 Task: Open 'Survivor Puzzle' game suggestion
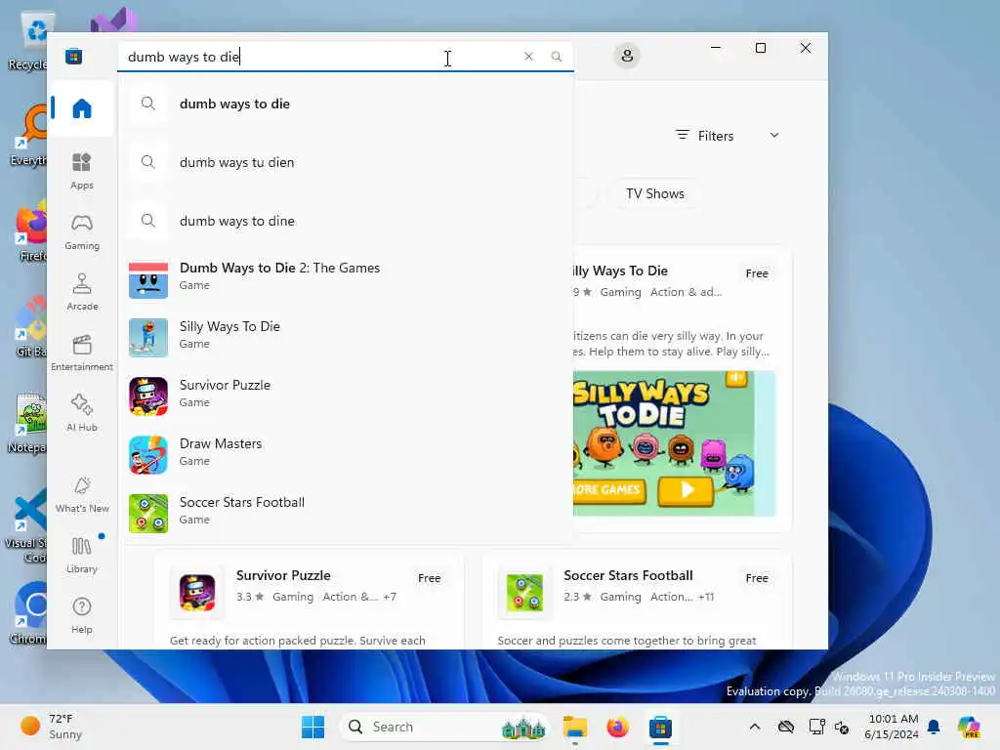pyautogui.click(x=346, y=396)
